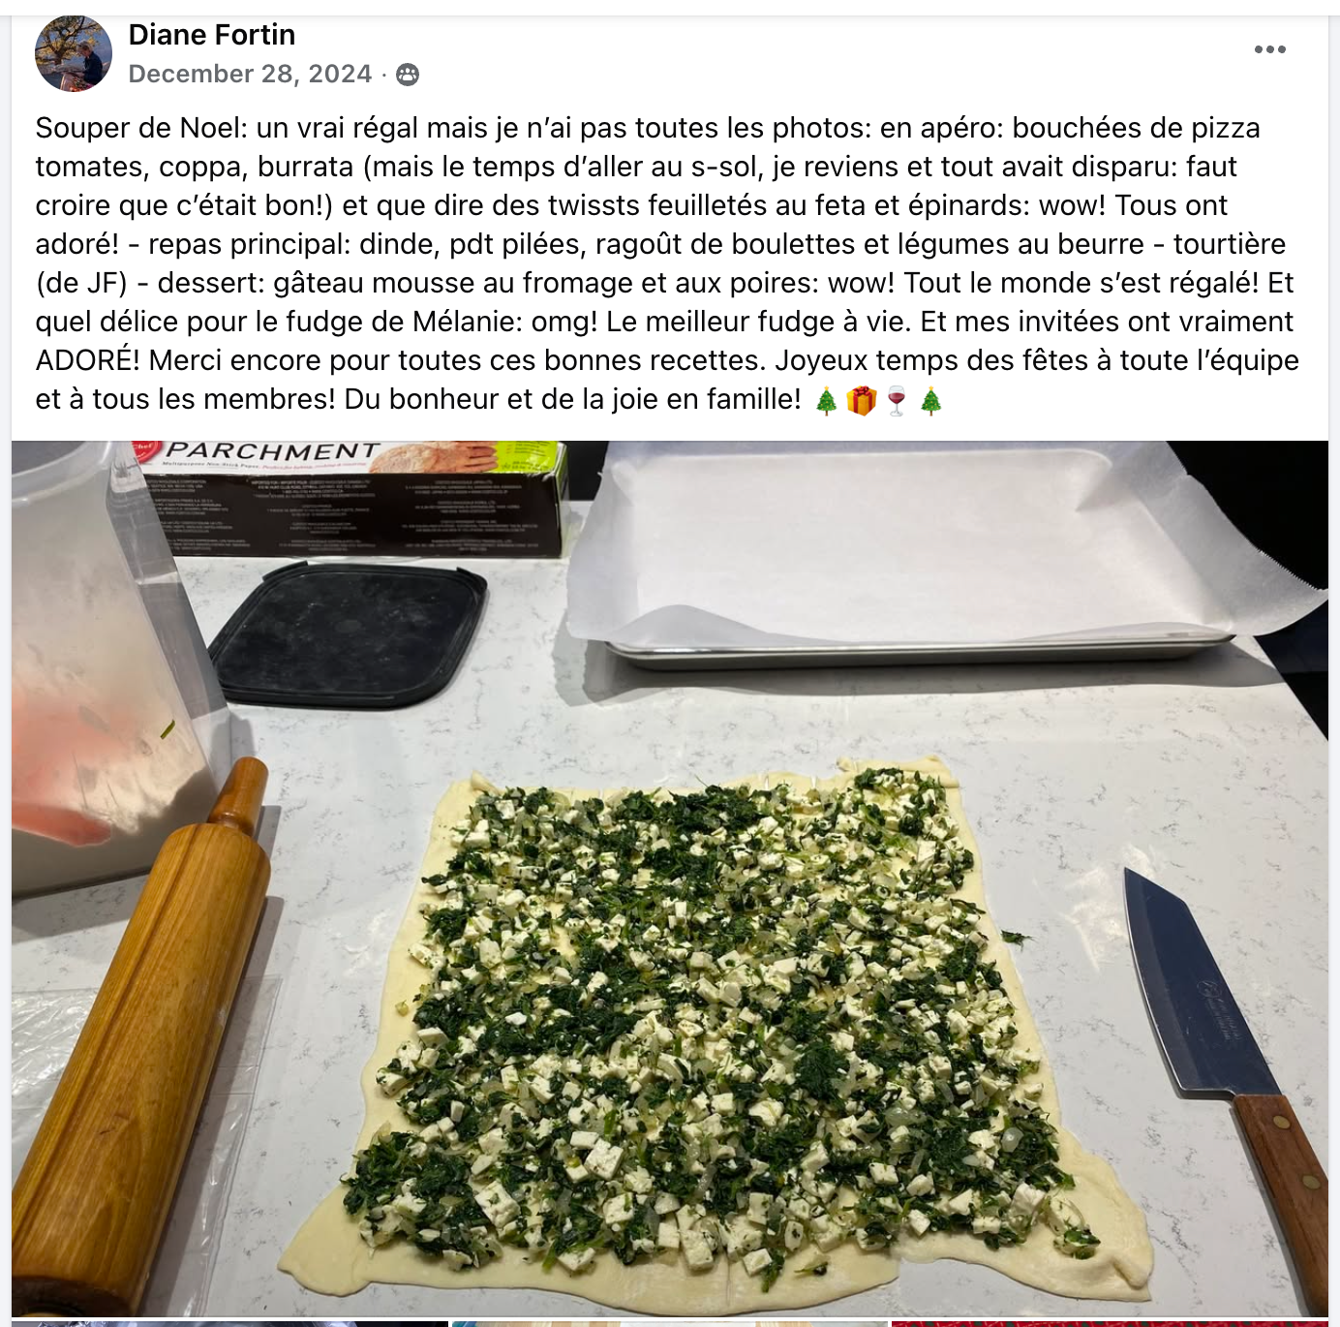1340x1327 pixels.
Task: Click the post text starting 'Souper de Noel'
Action: tap(668, 263)
